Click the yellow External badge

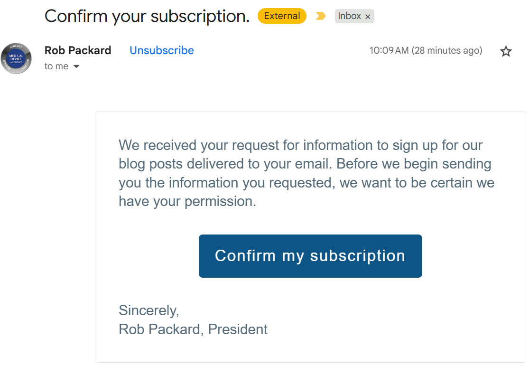(282, 16)
